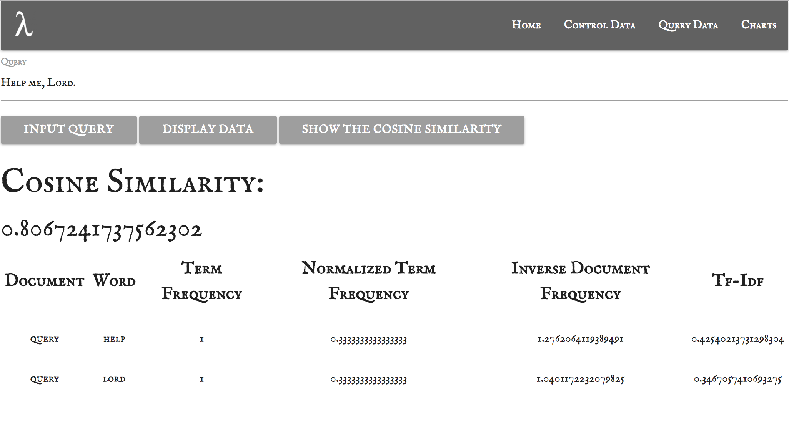The image size is (789, 421).
Task: Click the Normalized Term Frequency header
Action: tap(368, 281)
